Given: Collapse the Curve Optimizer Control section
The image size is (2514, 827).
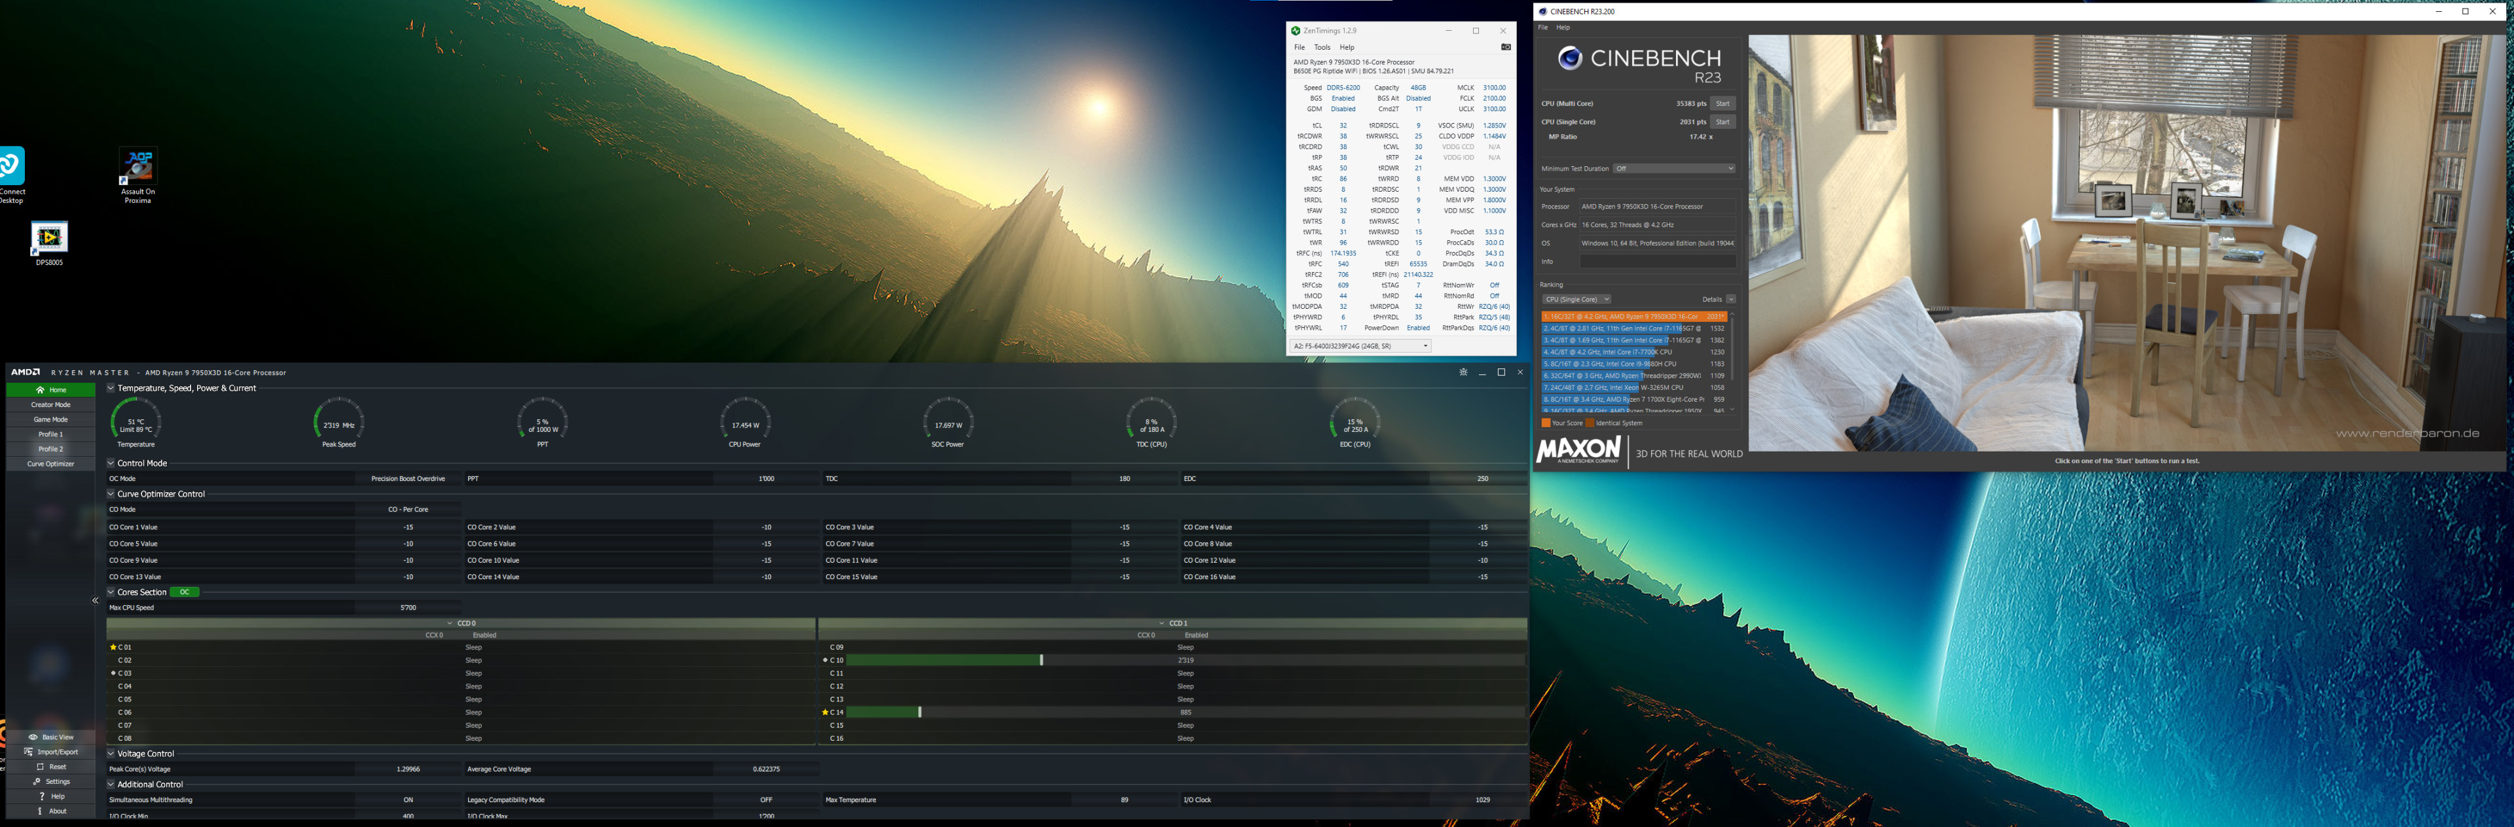Looking at the screenshot, I should click(111, 495).
